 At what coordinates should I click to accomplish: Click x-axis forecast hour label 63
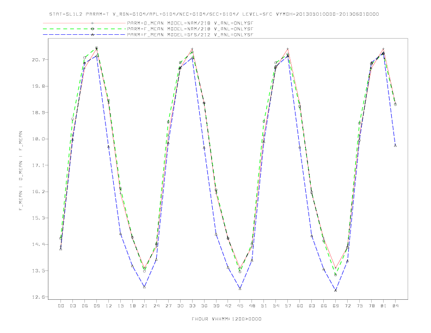[x=312, y=306]
